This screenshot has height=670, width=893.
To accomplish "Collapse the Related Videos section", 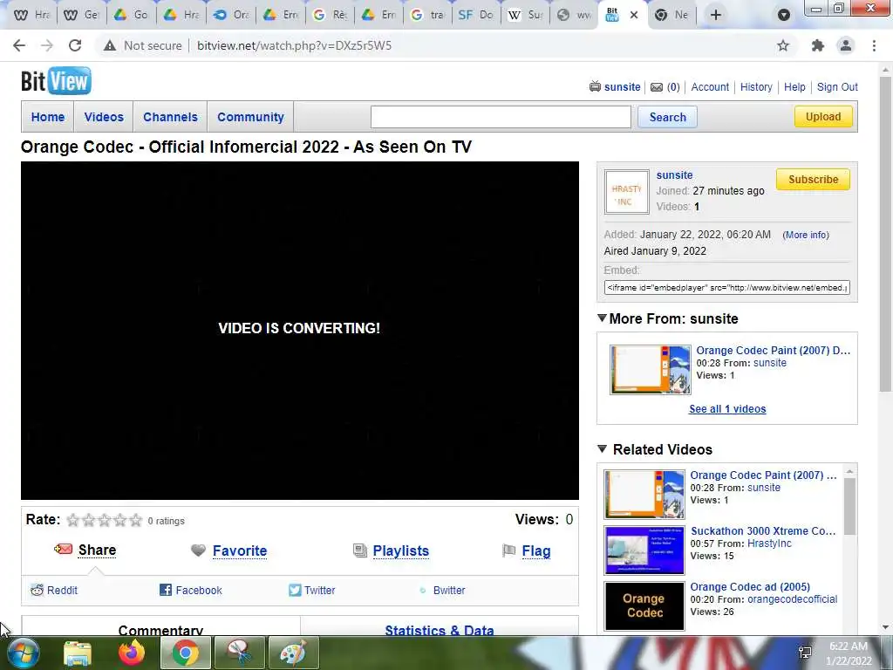I will (602, 449).
